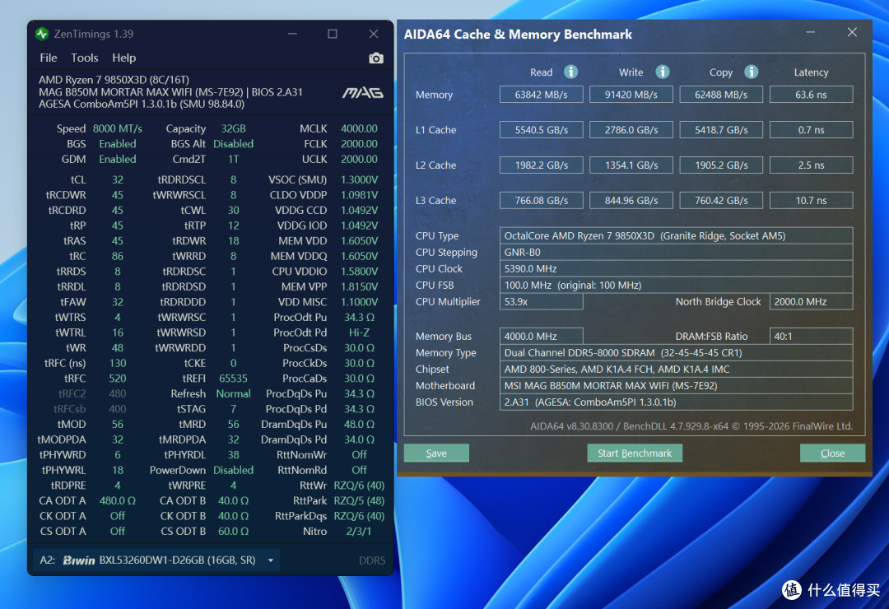The image size is (889, 609).
Task: Click the VSOC (SMU) value 1.3000V
Action: coord(359,179)
